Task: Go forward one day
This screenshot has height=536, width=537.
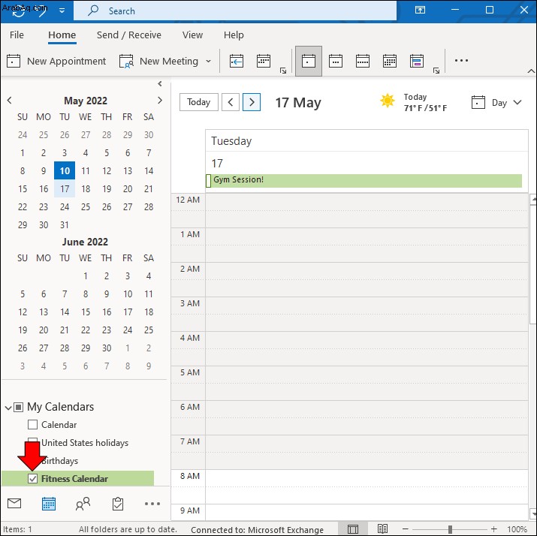Action: tap(252, 102)
